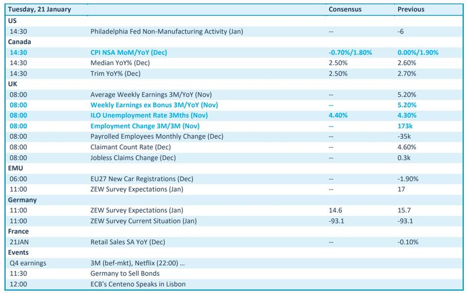Click the 'UK' section heading
Image resolution: width=467 pixels, height=293 pixels.
point(13,84)
